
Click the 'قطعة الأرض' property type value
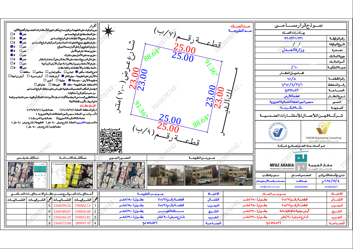292,96
